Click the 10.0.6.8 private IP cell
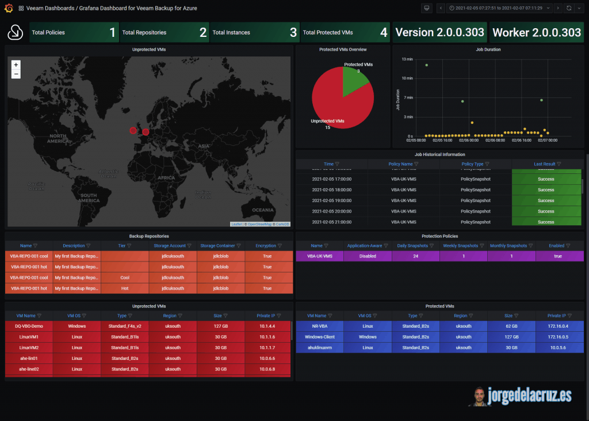Image resolution: width=589 pixels, height=421 pixels. (267, 369)
